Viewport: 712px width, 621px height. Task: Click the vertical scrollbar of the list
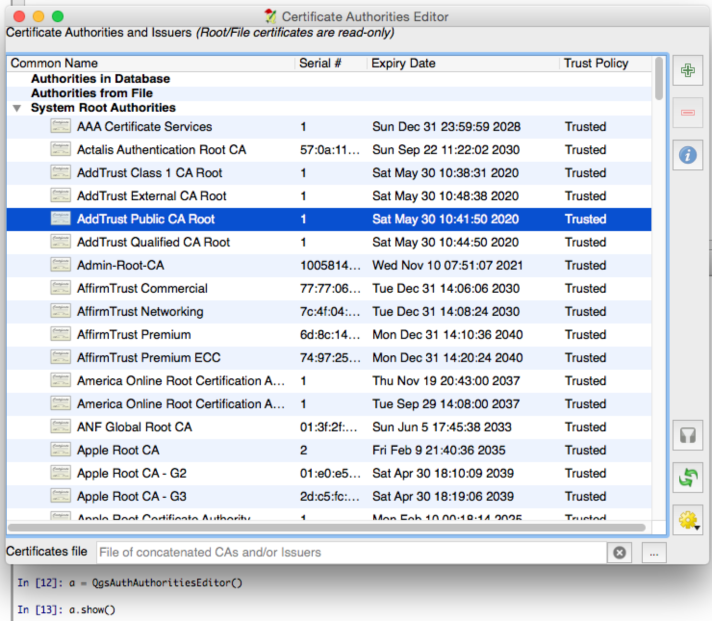[x=659, y=79]
